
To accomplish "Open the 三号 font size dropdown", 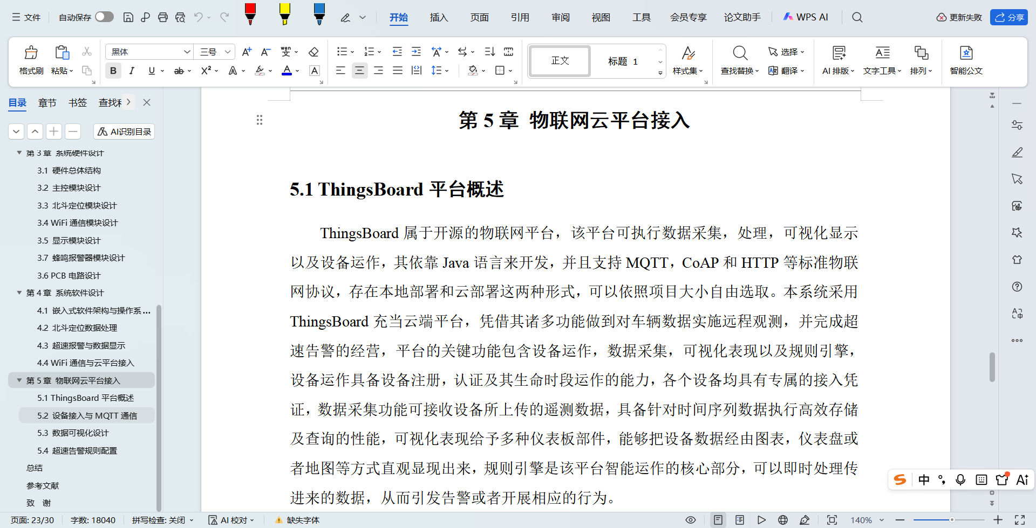I will click(x=228, y=52).
